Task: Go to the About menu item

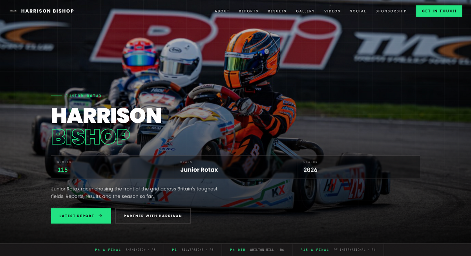Action: (222, 11)
